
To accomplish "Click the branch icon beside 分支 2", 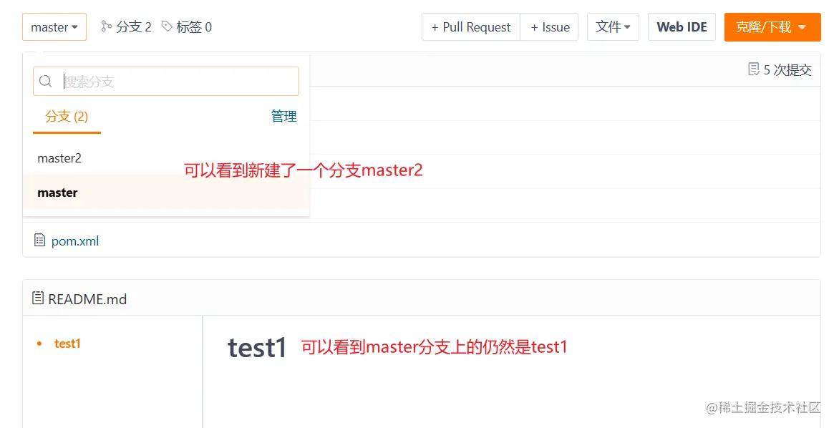I will click(x=107, y=26).
